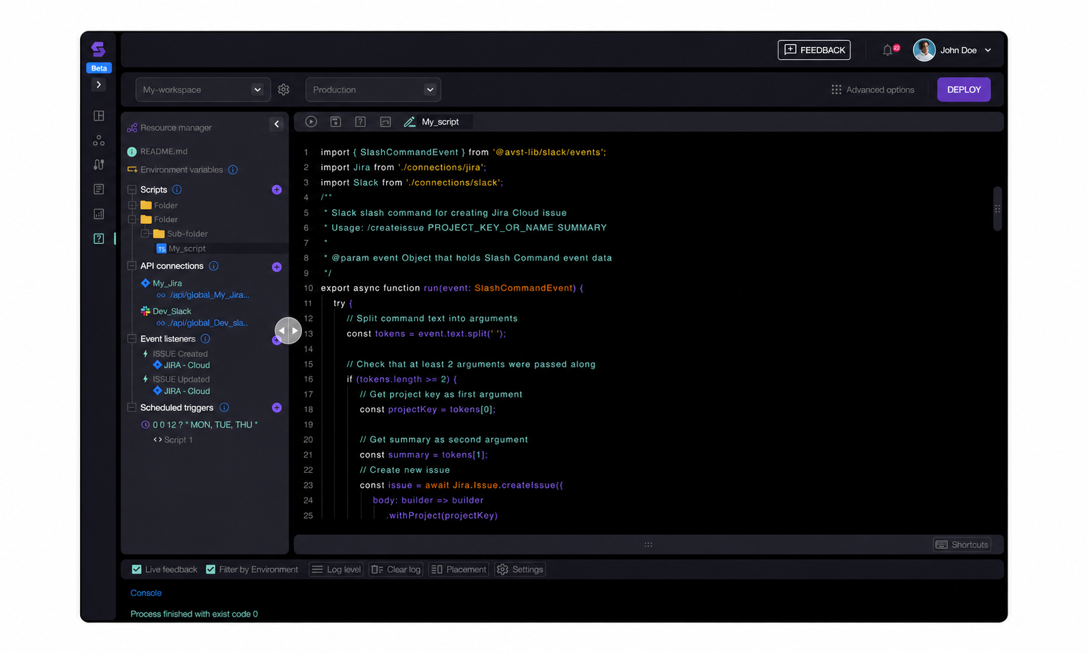Expand the first Folder in Scripts
Screen dimensions: 1089x653
coord(133,205)
